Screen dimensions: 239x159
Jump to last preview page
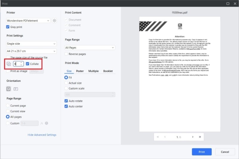coord(200,137)
